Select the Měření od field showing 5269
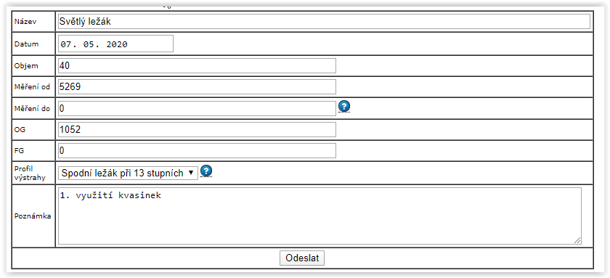Viewport: 610px width, 278px height. coord(197,86)
